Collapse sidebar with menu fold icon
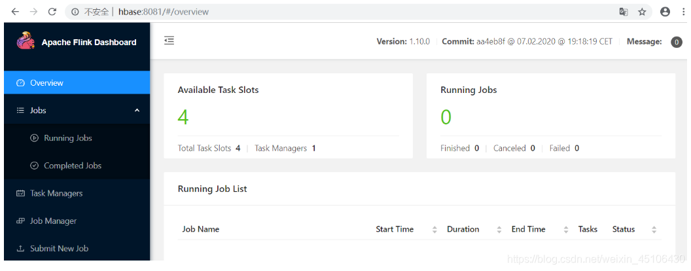The width and height of the screenshot is (691, 271). 169,41
